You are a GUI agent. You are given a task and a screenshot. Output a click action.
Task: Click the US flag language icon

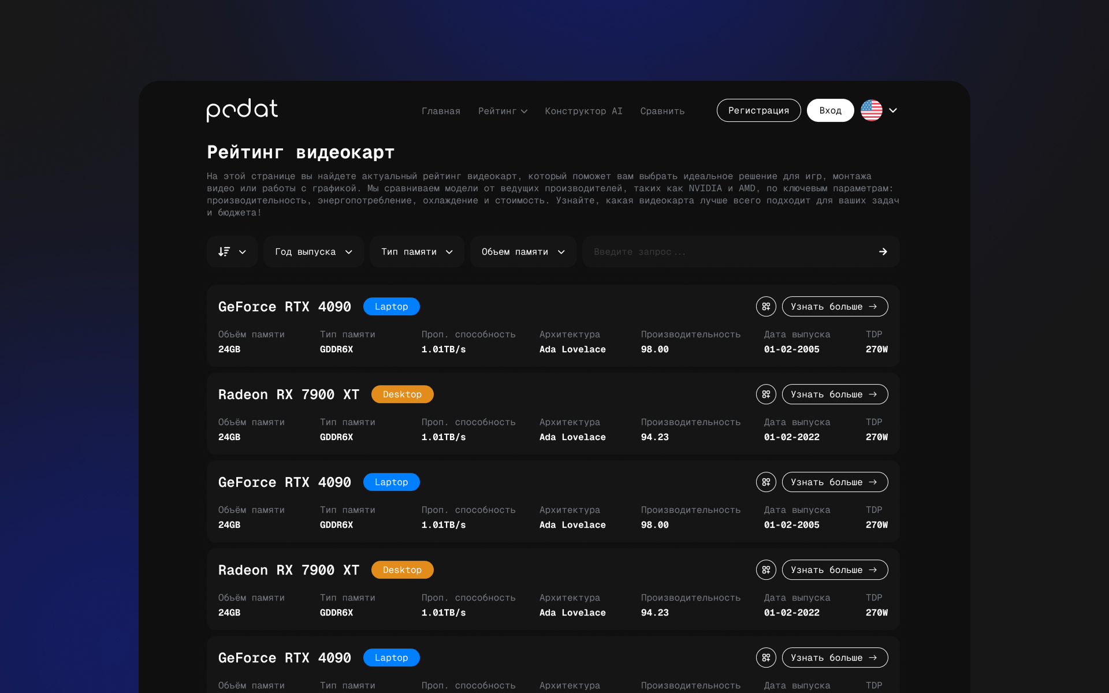click(x=871, y=110)
